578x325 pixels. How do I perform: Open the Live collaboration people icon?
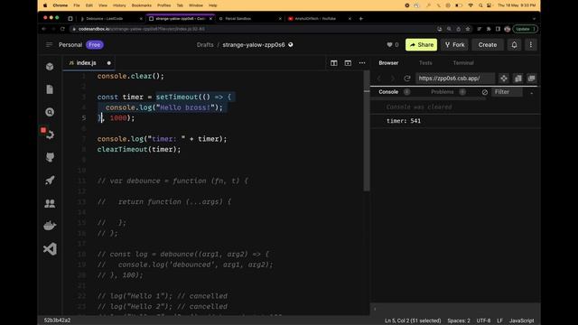(50, 203)
